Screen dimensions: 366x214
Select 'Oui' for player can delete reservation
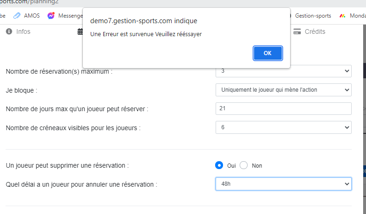pyautogui.click(x=219, y=165)
